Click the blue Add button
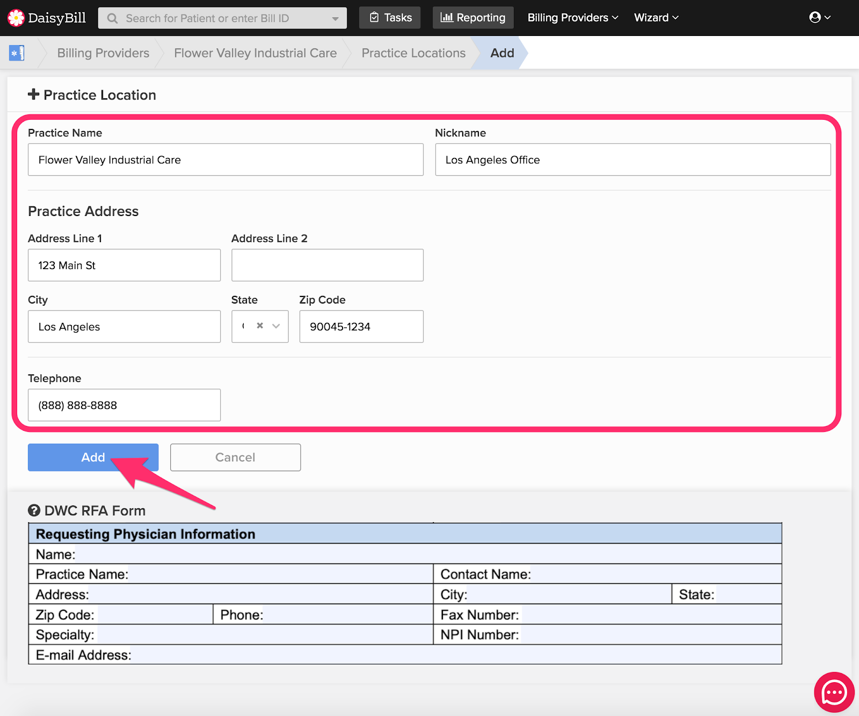The width and height of the screenshot is (859, 716). click(93, 457)
